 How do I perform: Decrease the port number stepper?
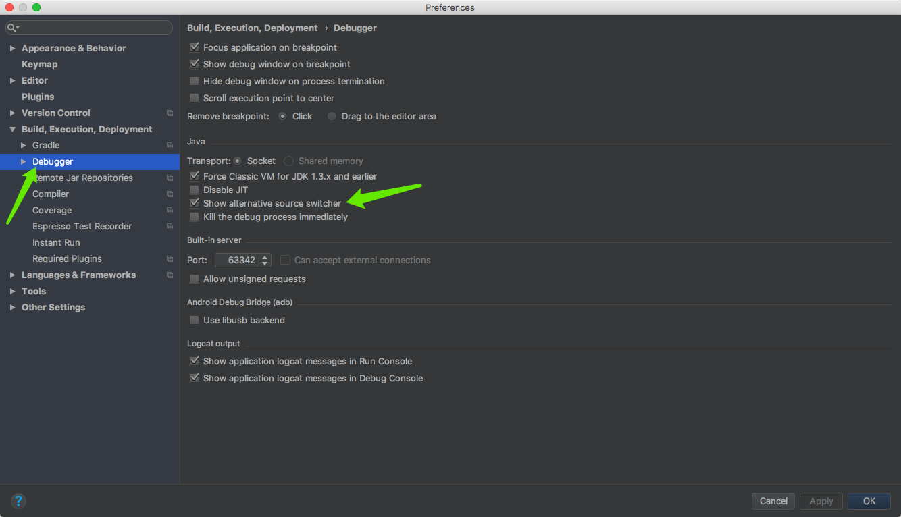[x=265, y=263]
